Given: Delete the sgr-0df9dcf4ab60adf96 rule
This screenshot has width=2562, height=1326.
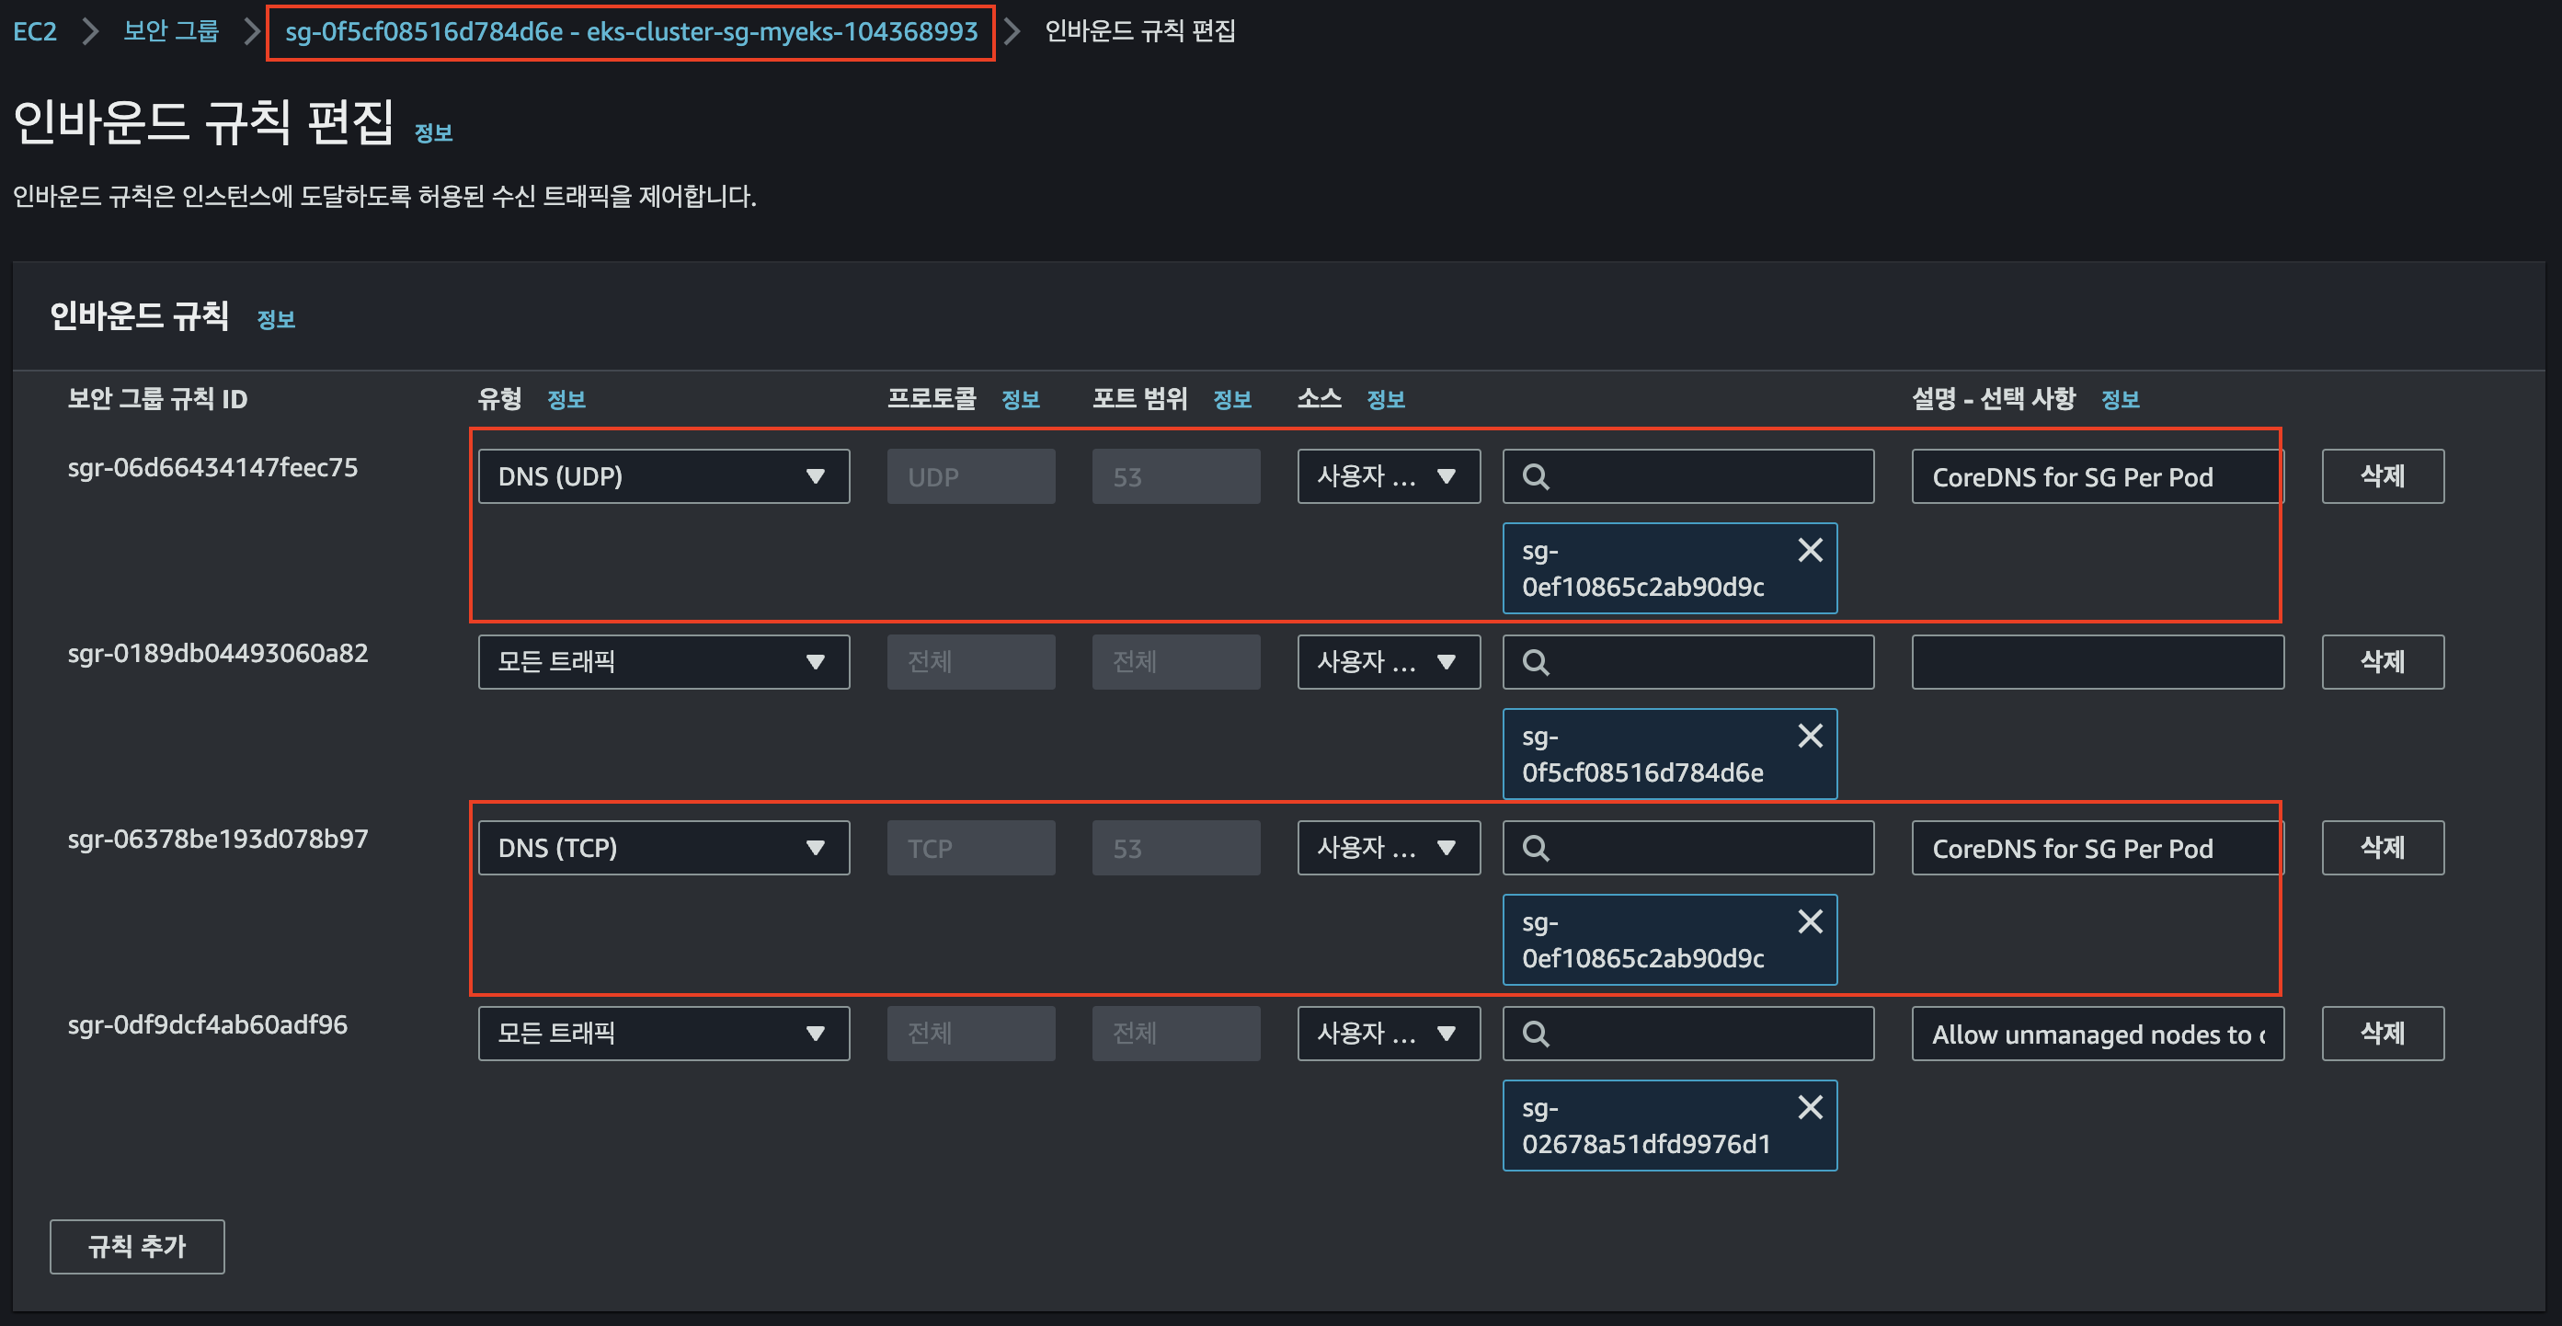Looking at the screenshot, I should coord(2382,1034).
